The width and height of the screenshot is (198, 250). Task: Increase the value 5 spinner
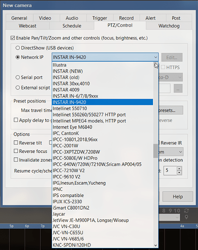(179, 168)
